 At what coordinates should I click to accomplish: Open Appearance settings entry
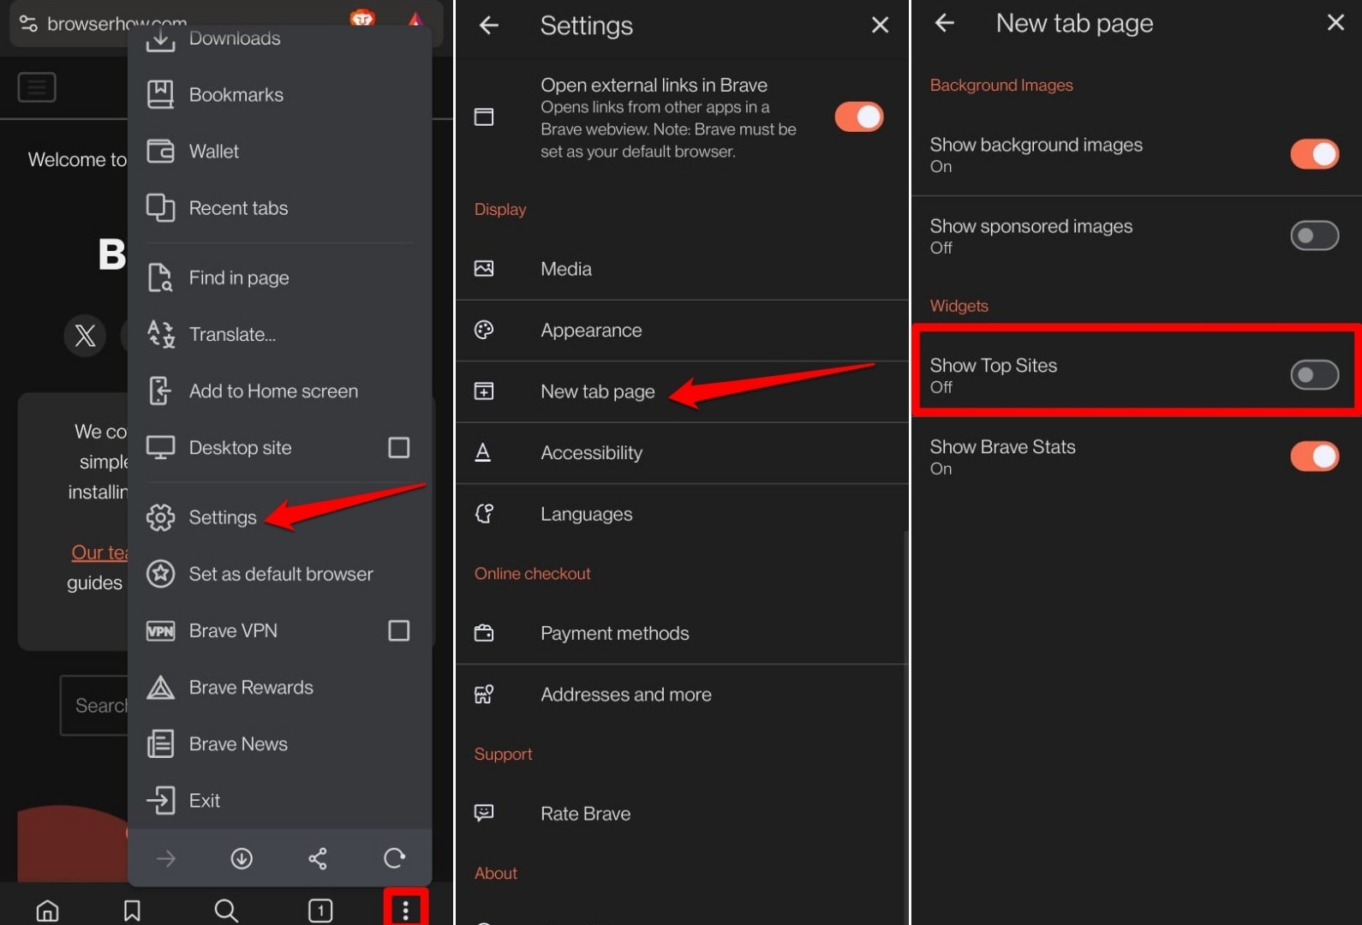(682, 330)
